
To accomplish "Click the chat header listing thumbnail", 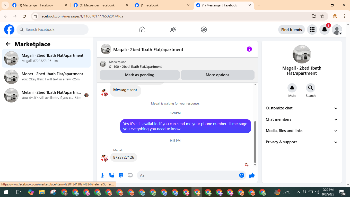I will (106, 49).
